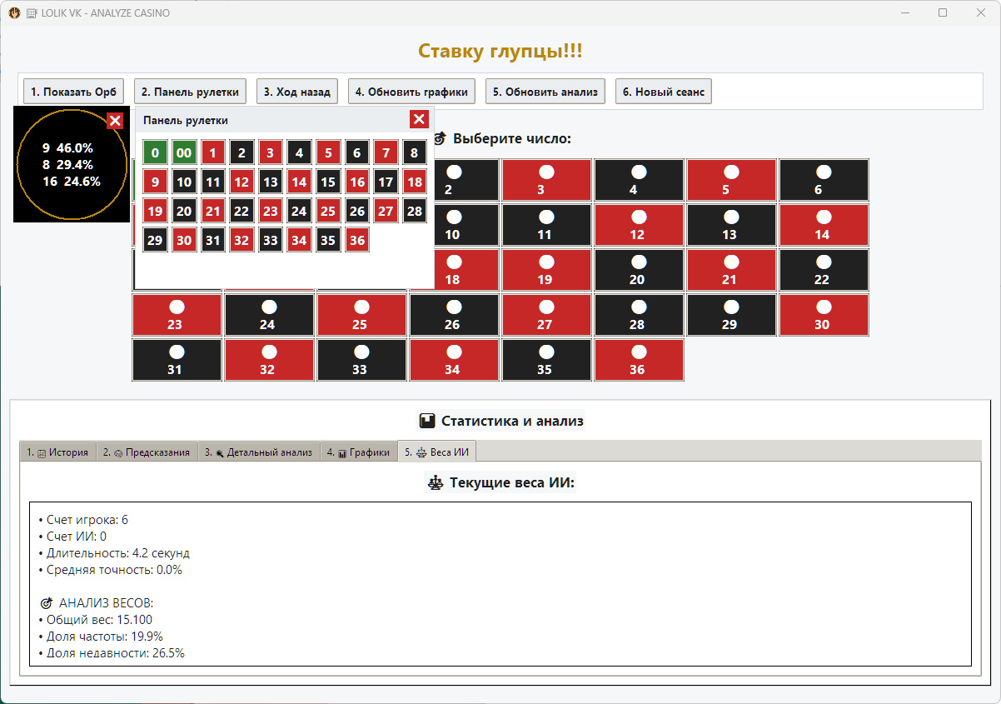Choose small tile 22 in roulette panel
1001x704 pixels.
click(x=242, y=211)
